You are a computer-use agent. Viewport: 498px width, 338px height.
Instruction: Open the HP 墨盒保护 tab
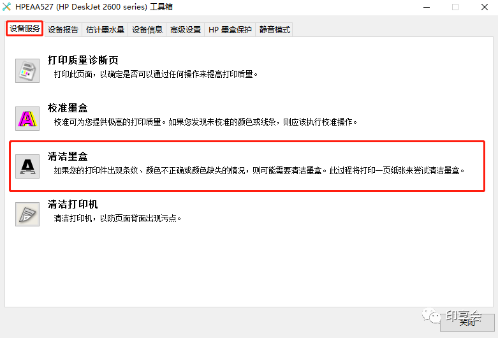point(230,30)
